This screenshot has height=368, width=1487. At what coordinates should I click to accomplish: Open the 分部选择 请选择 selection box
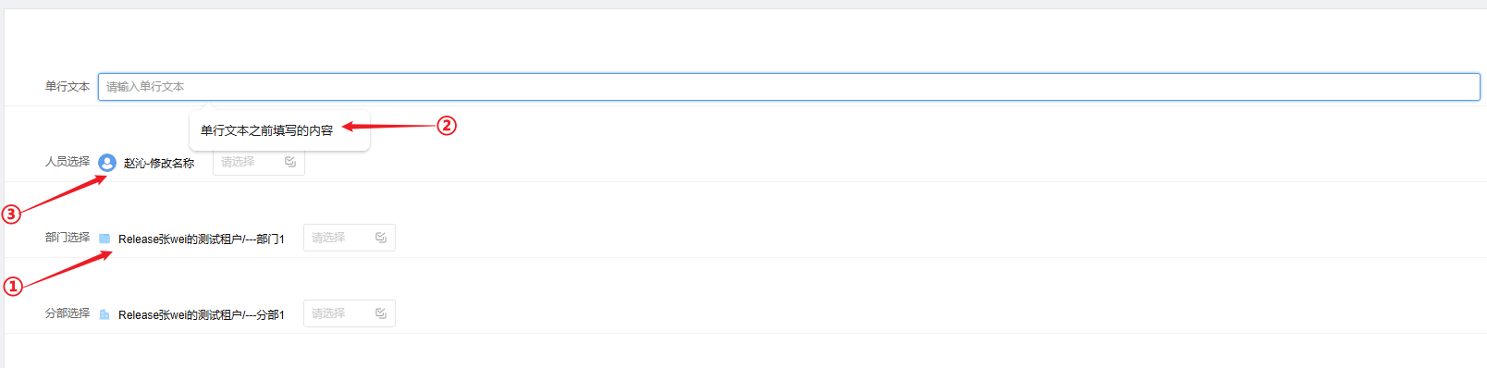click(x=349, y=313)
